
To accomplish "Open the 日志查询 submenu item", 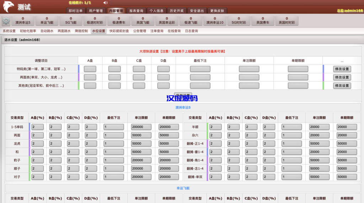I will 191,31.
